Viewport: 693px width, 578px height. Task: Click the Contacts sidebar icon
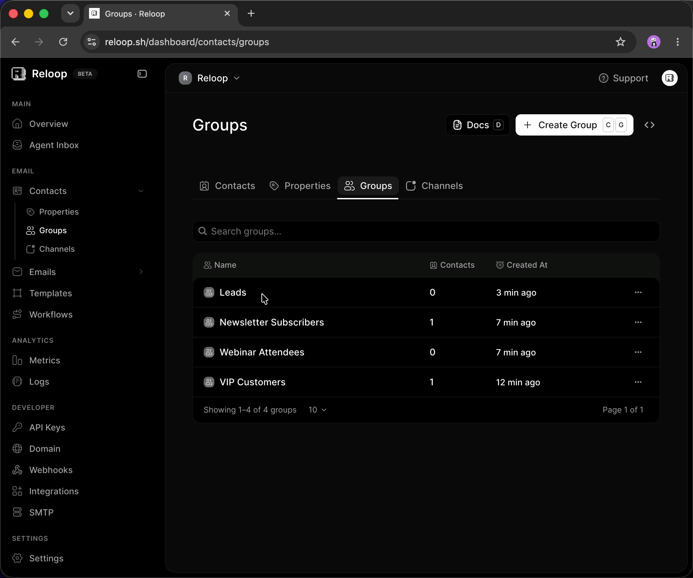pyautogui.click(x=17, y=191)
